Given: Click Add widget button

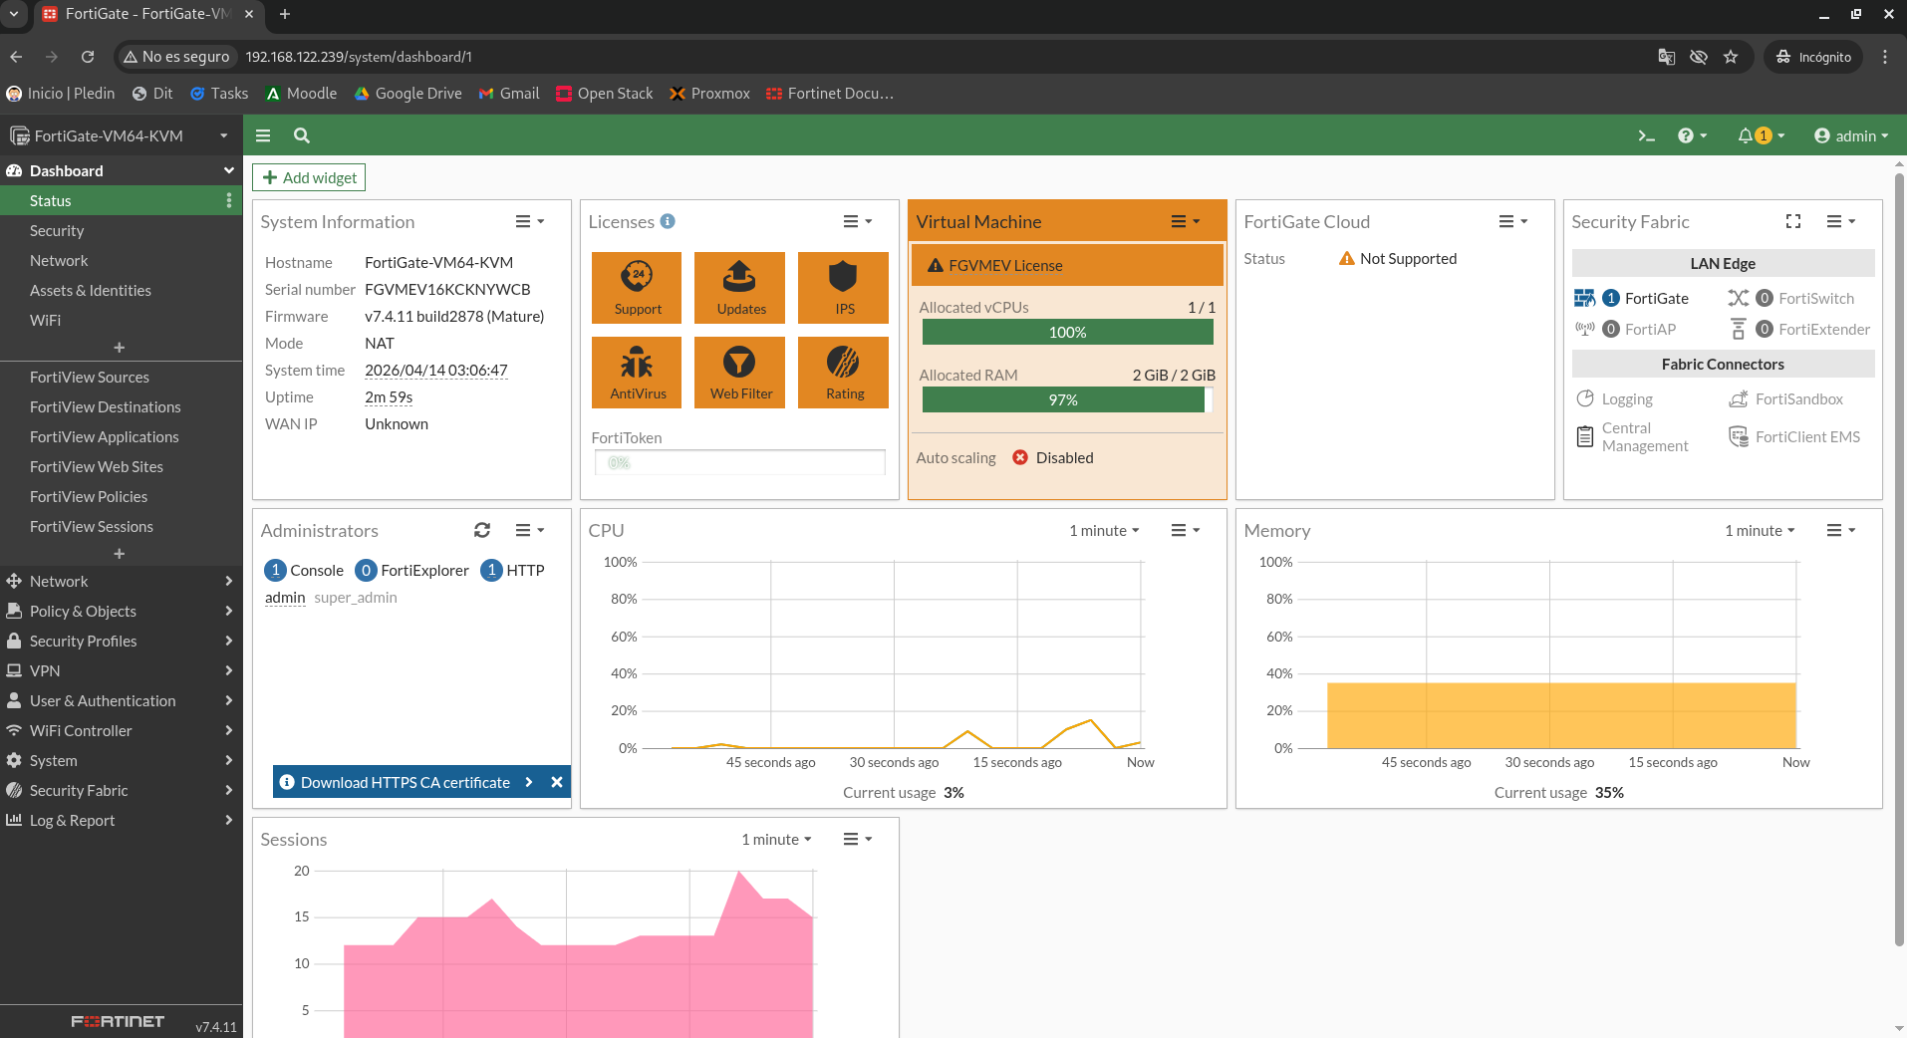Looking at the screenshot, I should pyautogui.click(x=309, y=177).
